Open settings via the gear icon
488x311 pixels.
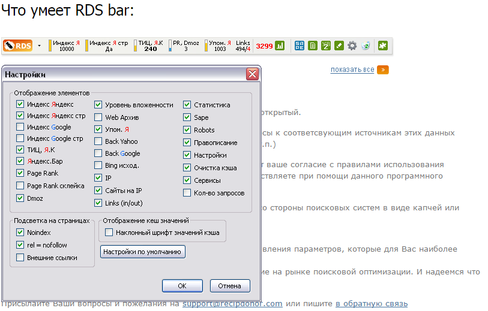(x=352, y=46)
